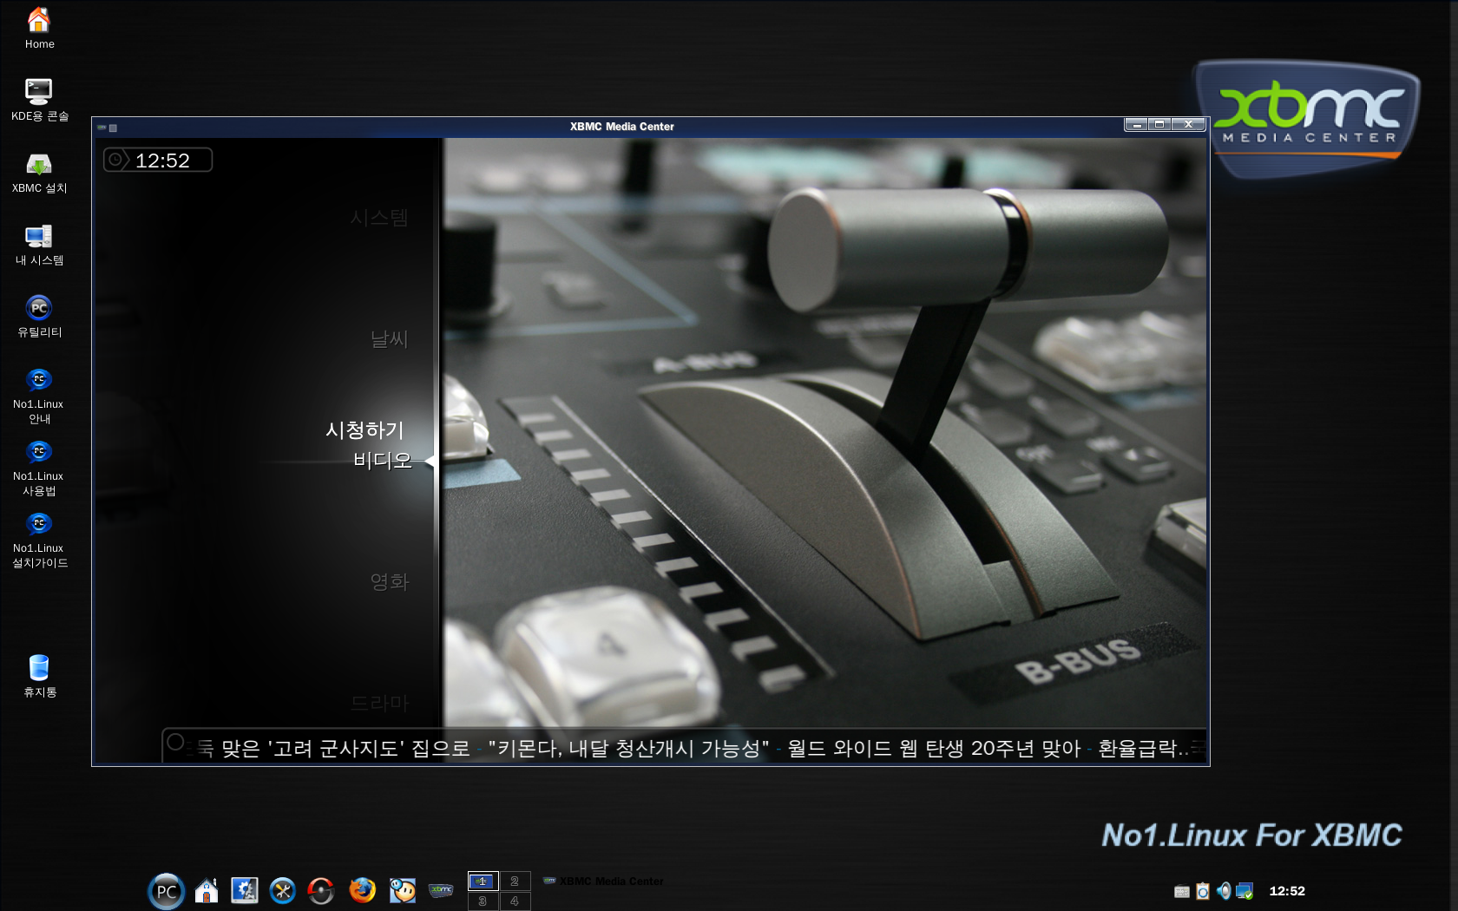Image resolution: width=1458 pixels, height=911 pixels.
Task: Click the panel clock showing 12:52
Action: tap(1287, 891)
